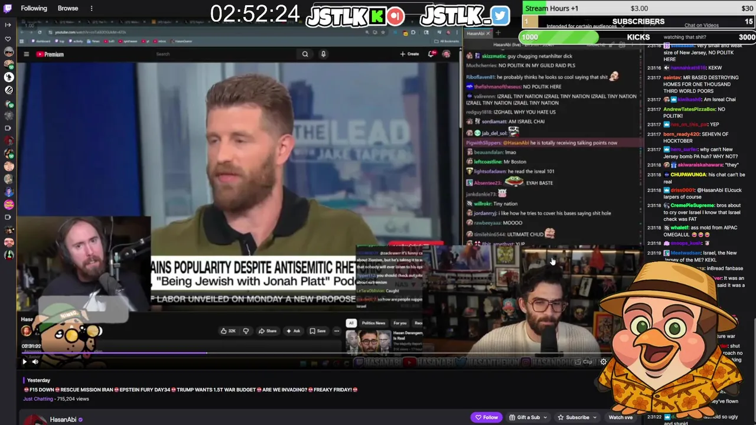The width and height of the screenshot is (756, 425).
Task: Open All Bookmarks in streamed browser
Action: (x=446, y=41)
